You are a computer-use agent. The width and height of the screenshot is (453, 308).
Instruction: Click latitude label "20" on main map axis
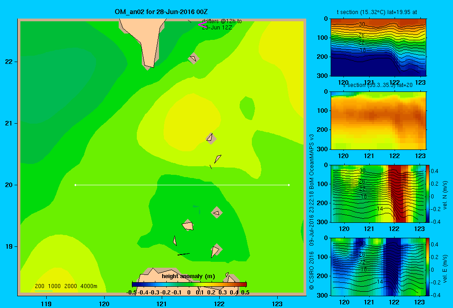point(9,185)
